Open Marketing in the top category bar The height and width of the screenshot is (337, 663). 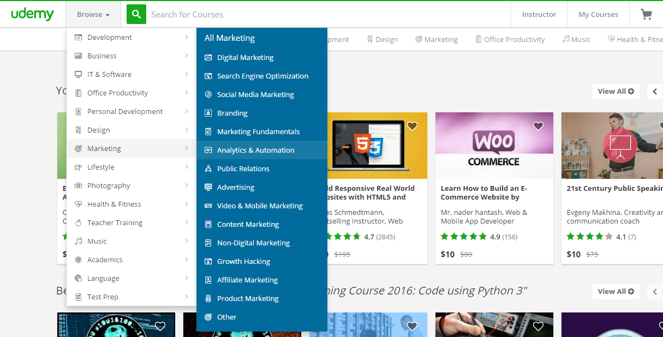pos(437,39)
